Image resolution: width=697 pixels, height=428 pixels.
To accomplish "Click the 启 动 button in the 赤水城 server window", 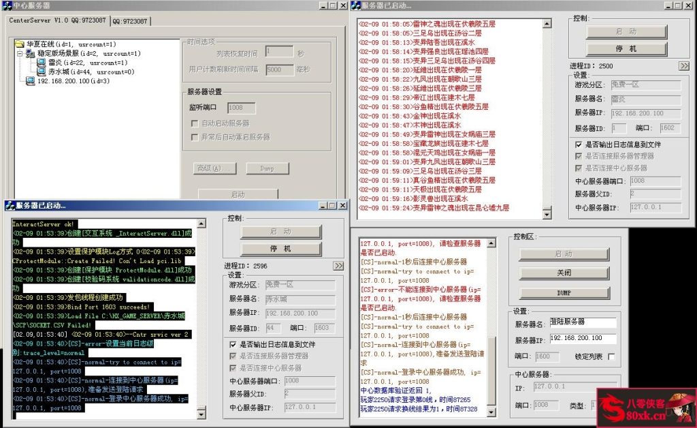I will point(280,232).
